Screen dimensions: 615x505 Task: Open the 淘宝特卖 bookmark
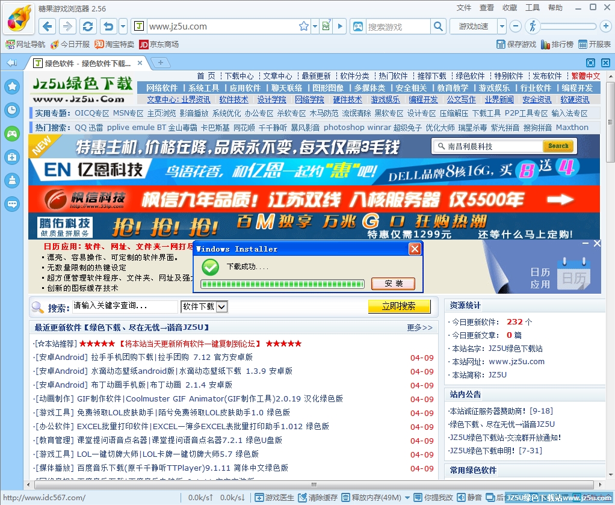tap(114, 45)
